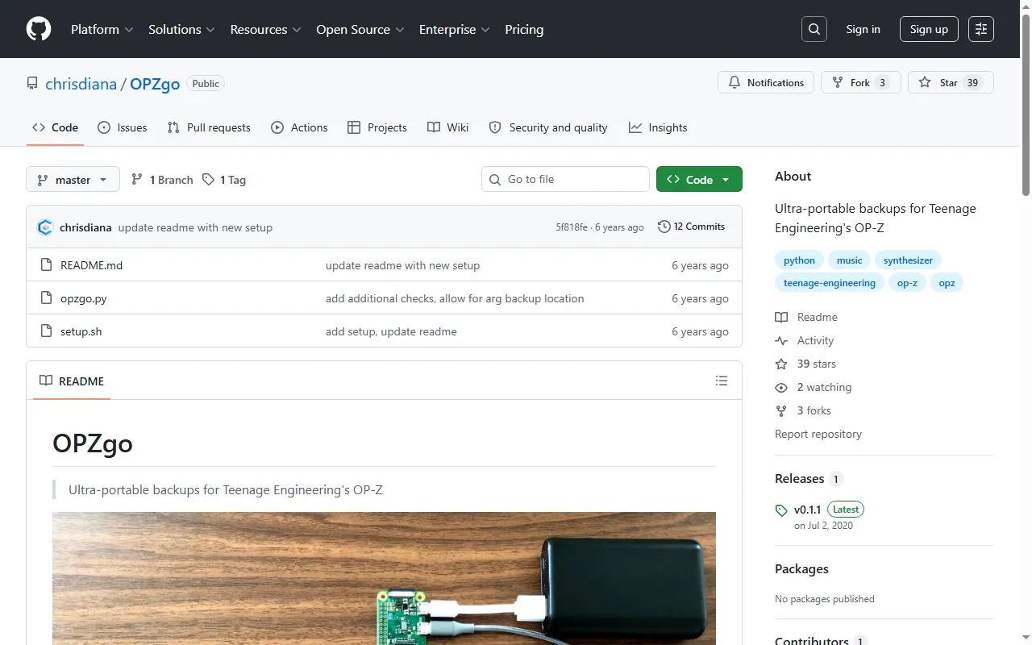The image size is (1032, 645).
Task: Open OPZgo repository name link
Action: coord(155,84)
